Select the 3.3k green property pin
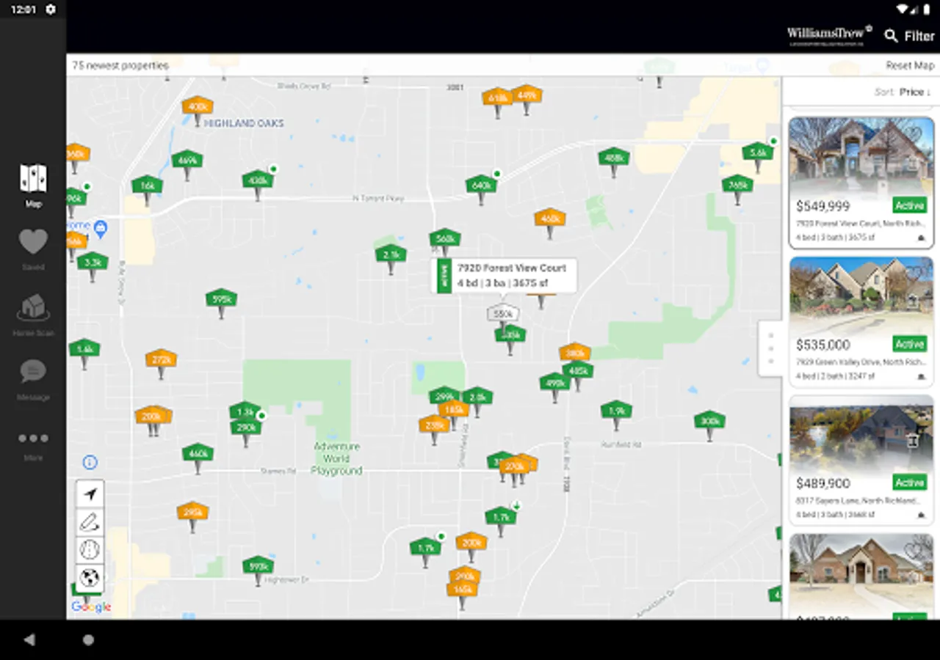This screenshot has height=660, width=940. pos(93,262)
